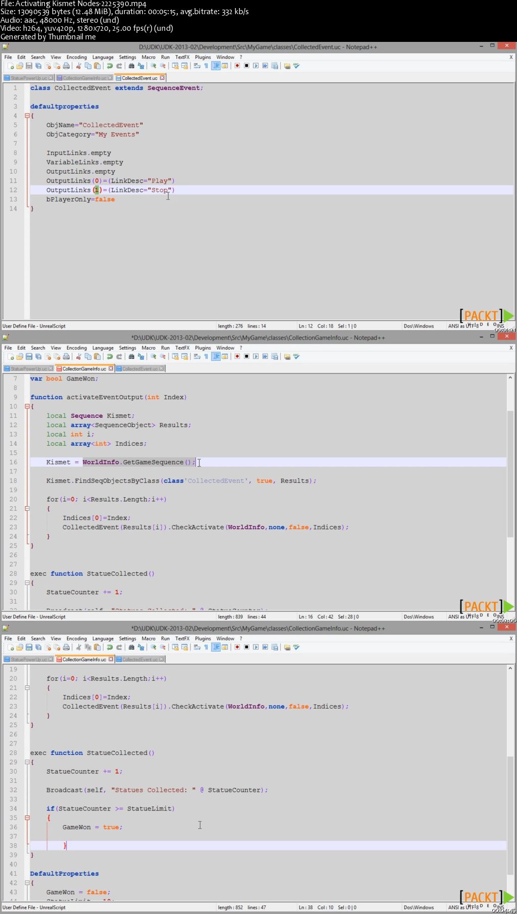Open TextFX menu in middle window

click(182, 348)
